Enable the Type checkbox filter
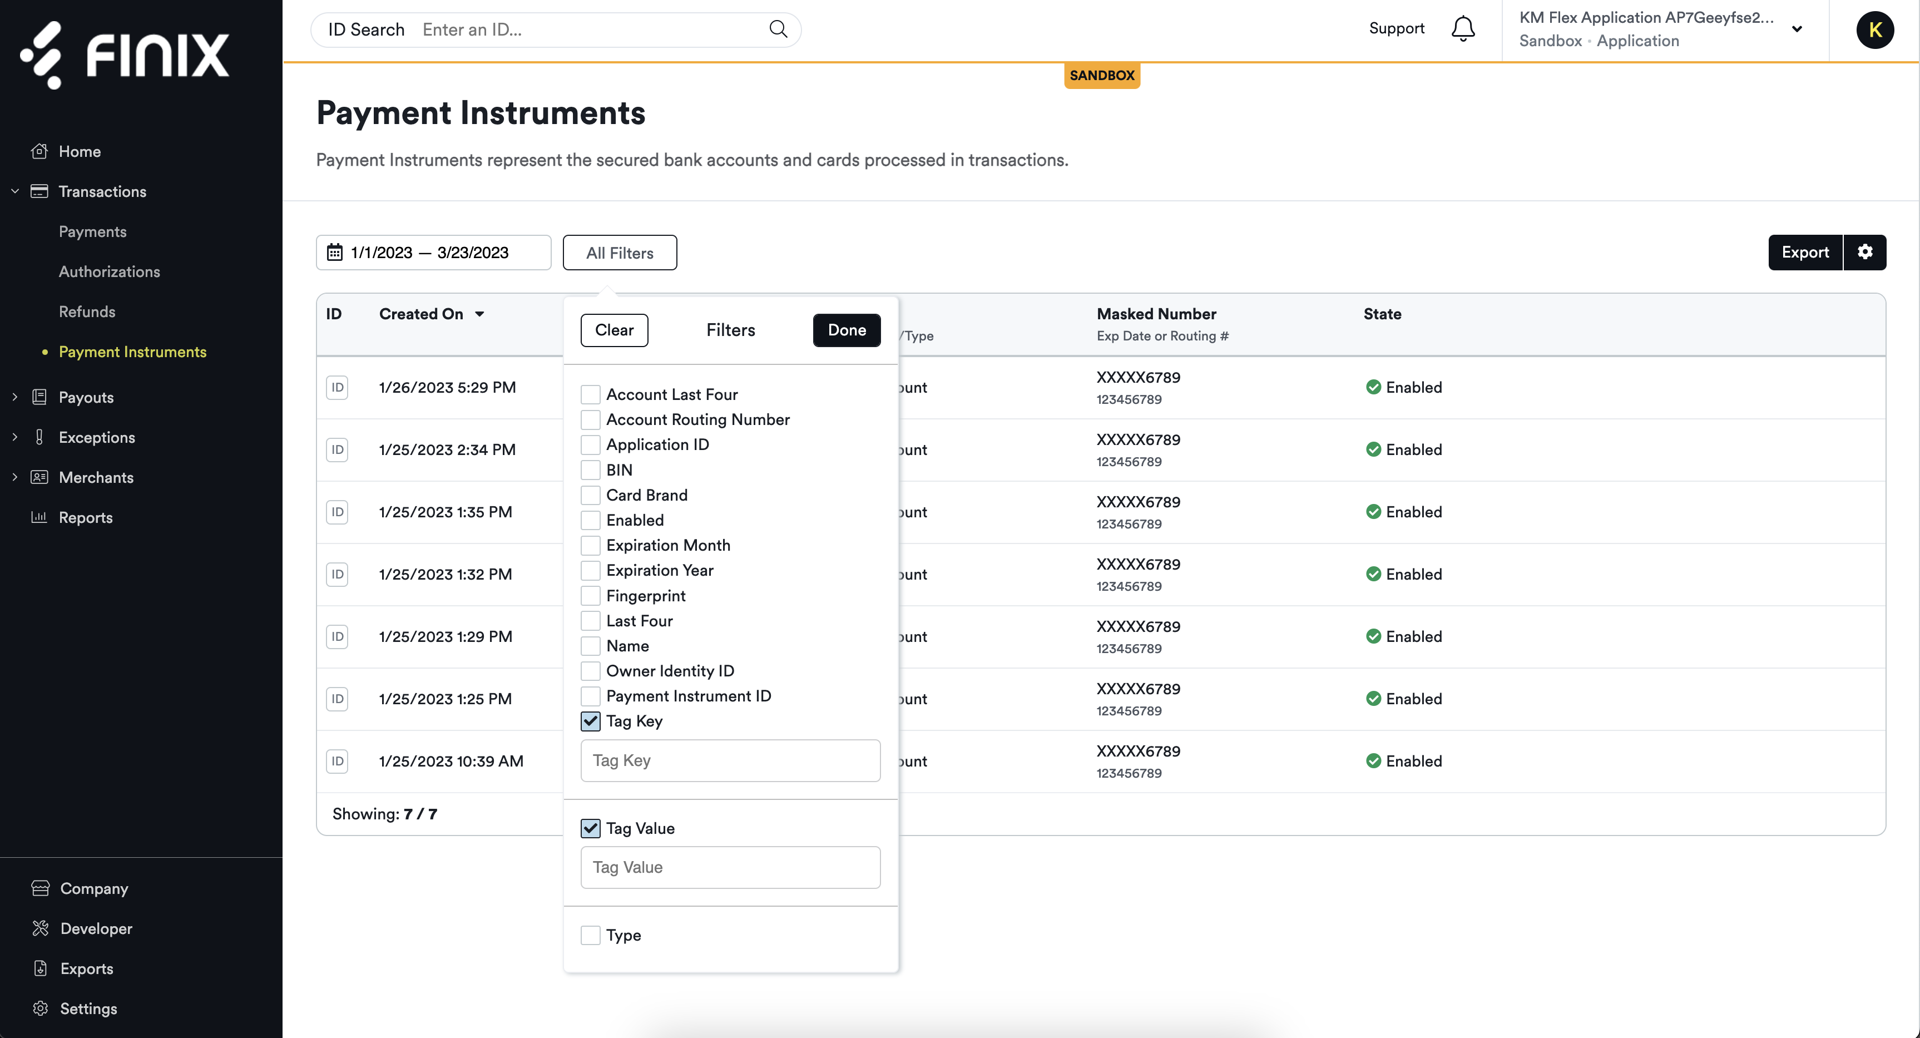Screen dimensions: 1920x1038 (x=589, y=936)
